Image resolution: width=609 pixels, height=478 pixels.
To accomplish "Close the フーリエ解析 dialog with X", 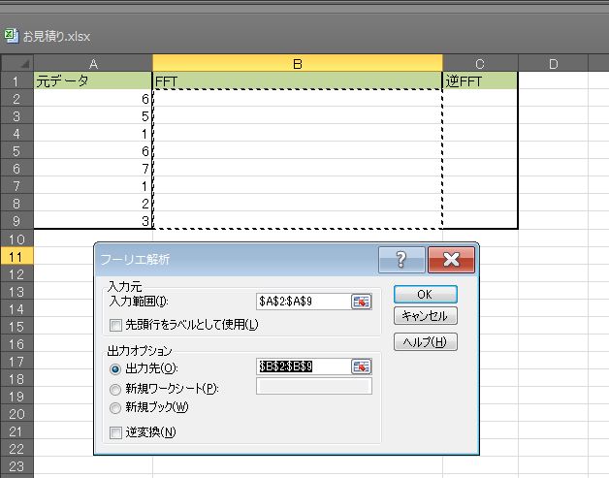I will 450,259.
